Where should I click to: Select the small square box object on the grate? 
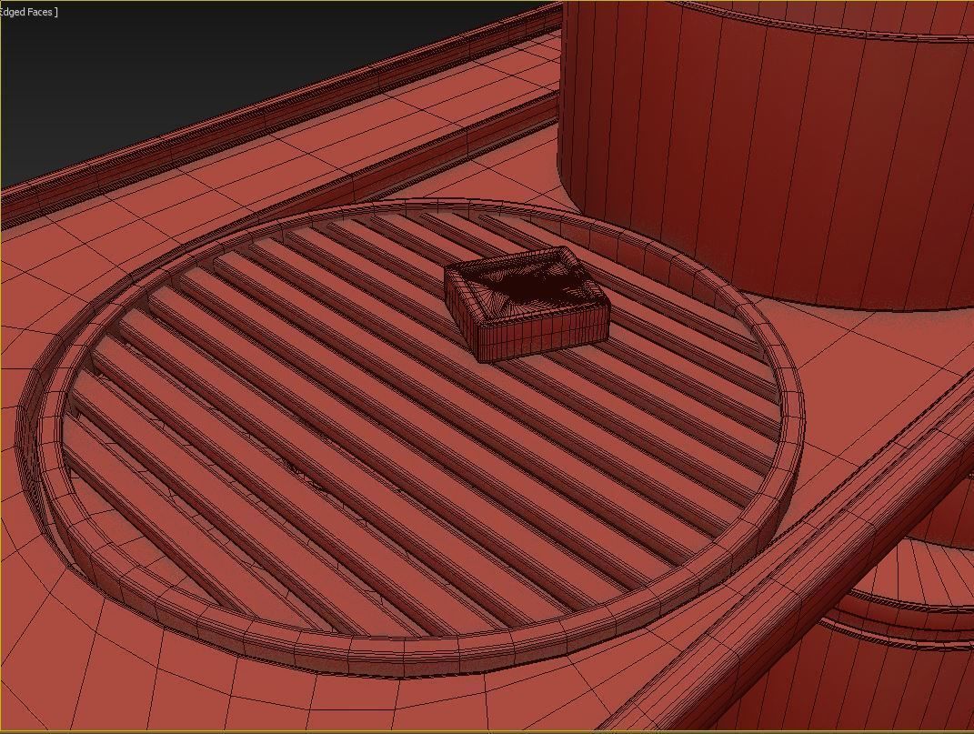click(x=527, y=303)
